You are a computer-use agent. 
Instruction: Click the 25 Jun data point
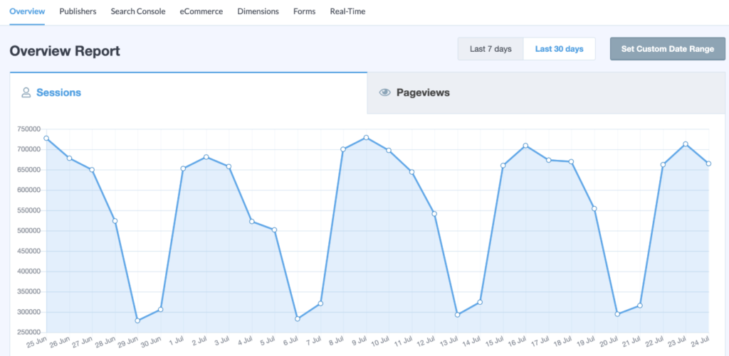46,139
